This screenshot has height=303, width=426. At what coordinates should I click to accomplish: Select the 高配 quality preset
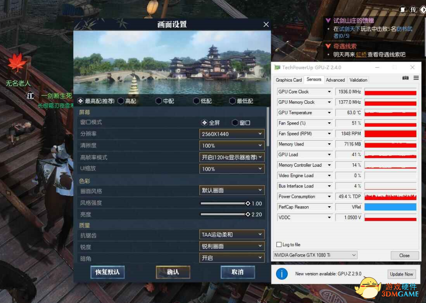coord(127,101)
